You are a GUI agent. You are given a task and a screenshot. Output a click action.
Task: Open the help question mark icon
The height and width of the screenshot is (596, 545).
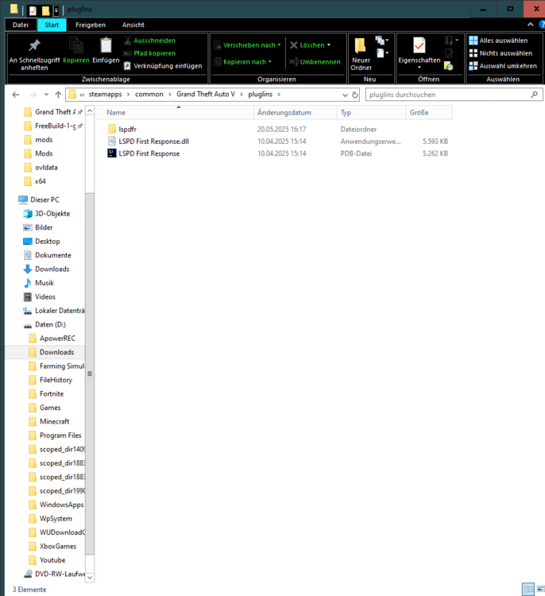point(542,25)
